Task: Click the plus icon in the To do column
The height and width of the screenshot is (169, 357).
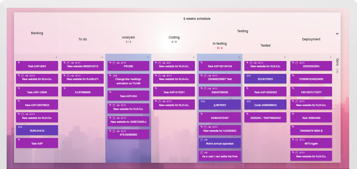Action: [102, 57]
